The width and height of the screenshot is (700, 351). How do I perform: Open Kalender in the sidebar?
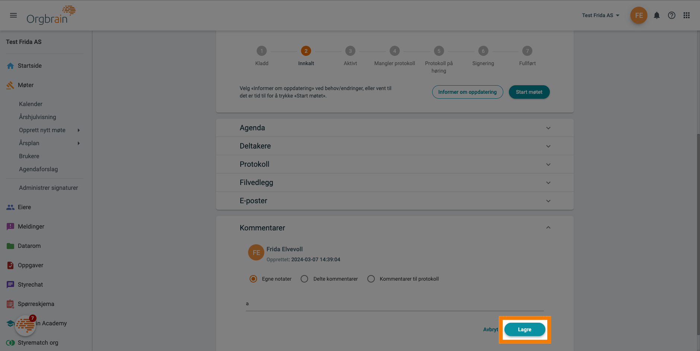coord(31,104)
